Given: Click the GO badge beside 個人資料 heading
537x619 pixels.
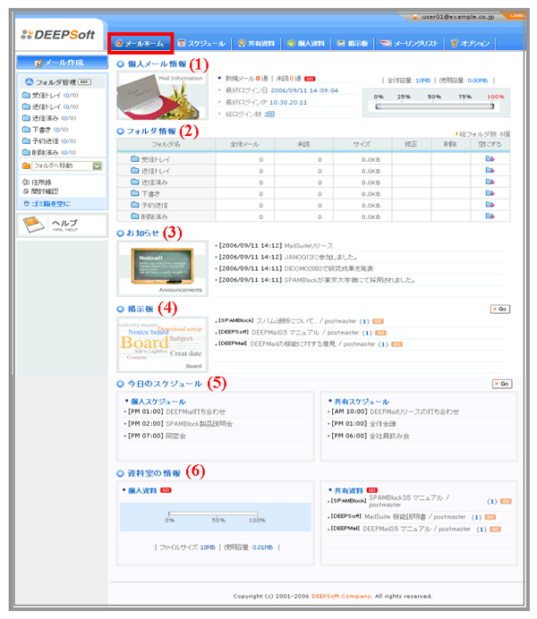Looking at the screenshot, I should (x=166, y=490).
